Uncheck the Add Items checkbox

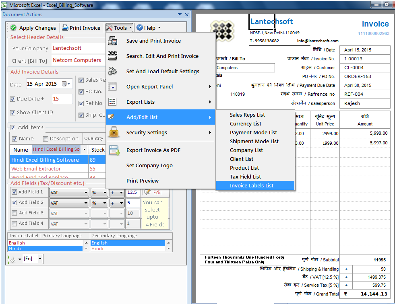[x=12, y=127]
